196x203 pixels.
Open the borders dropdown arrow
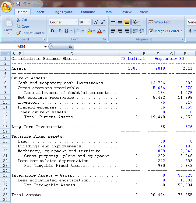click(83, 31)
